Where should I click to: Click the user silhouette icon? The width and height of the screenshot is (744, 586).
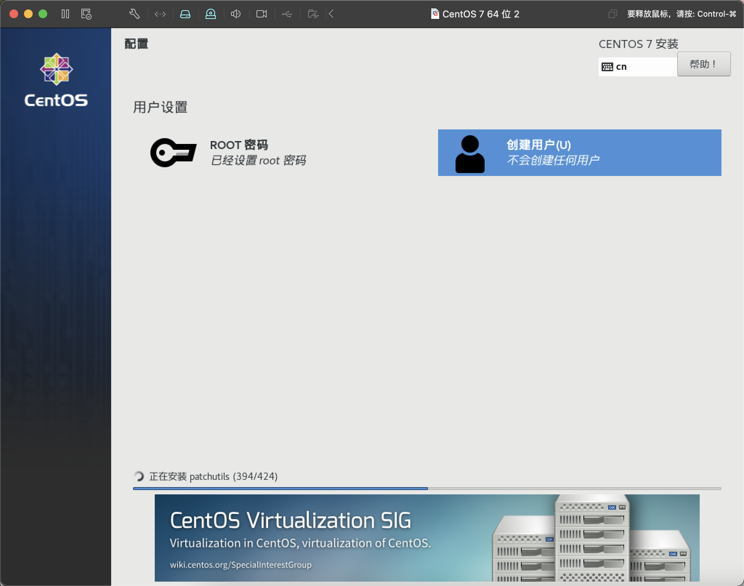(470, 154)
